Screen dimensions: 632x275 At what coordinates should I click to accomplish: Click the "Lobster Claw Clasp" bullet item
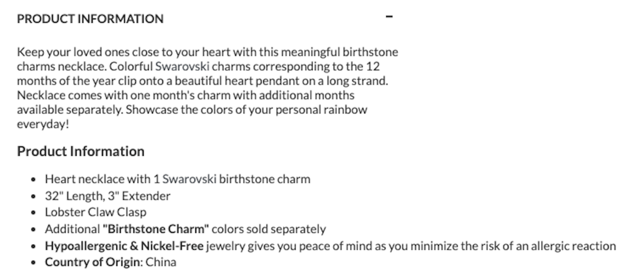click(x=96, y=213)
